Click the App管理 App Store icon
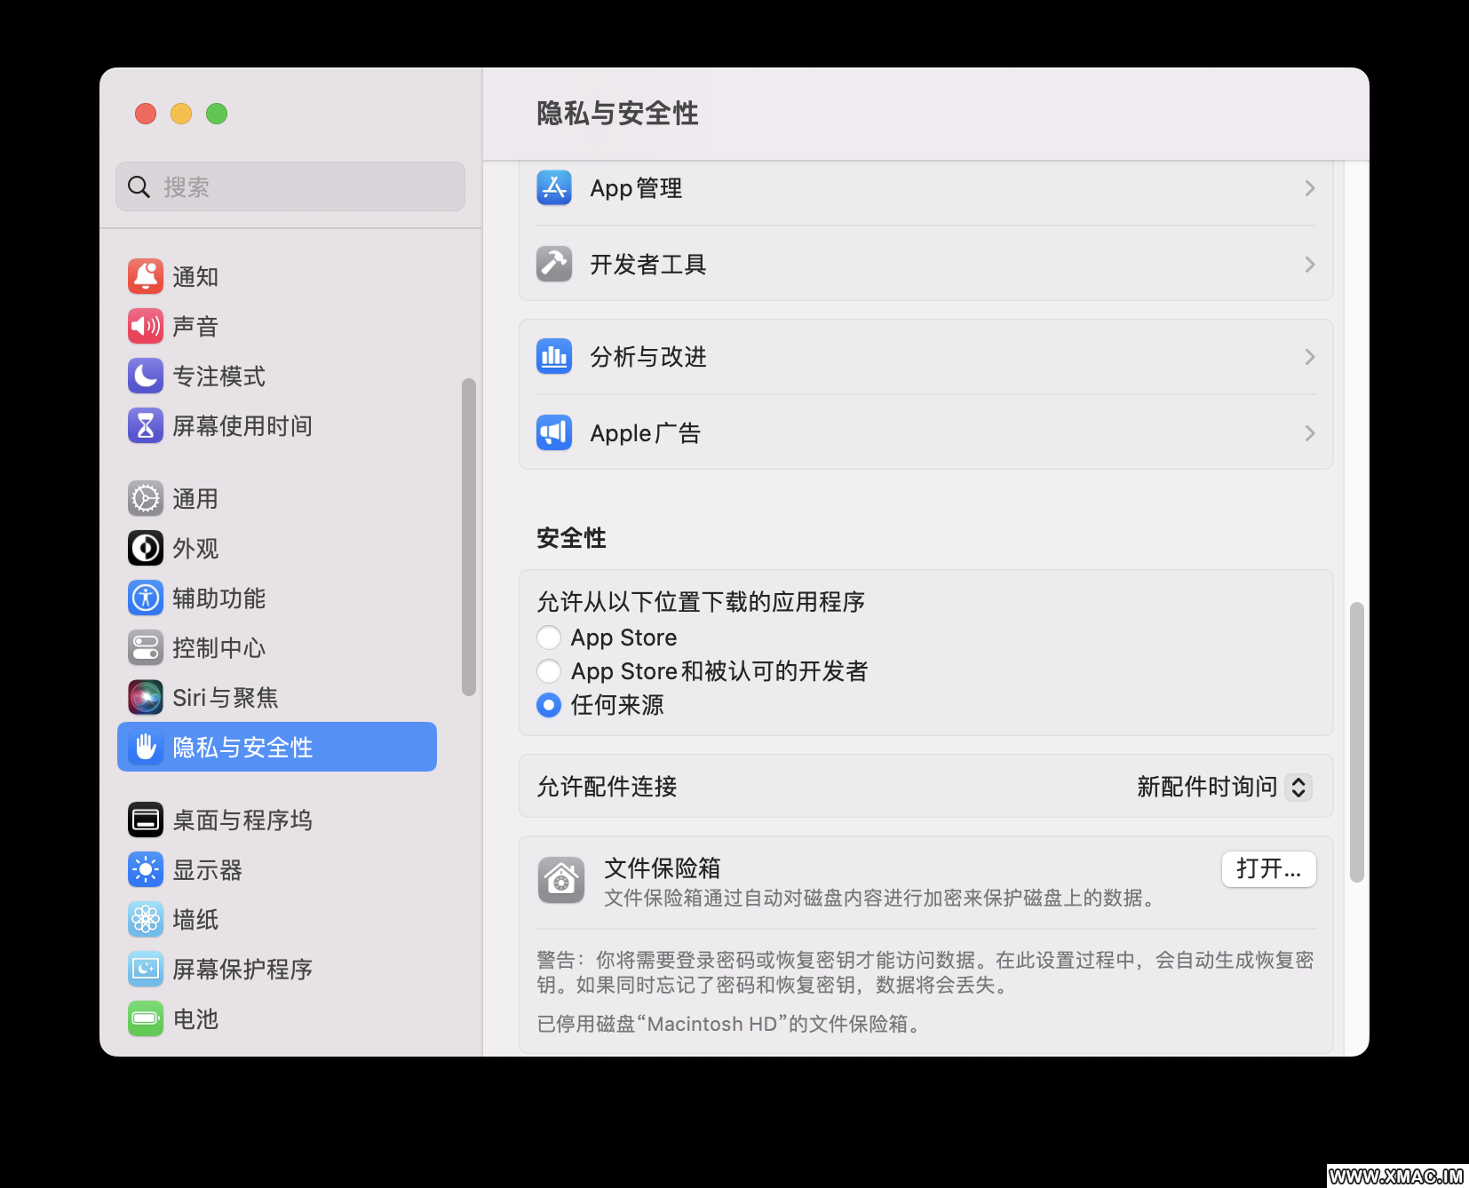Screen dimensions: 1469x1188 [554, 187]
